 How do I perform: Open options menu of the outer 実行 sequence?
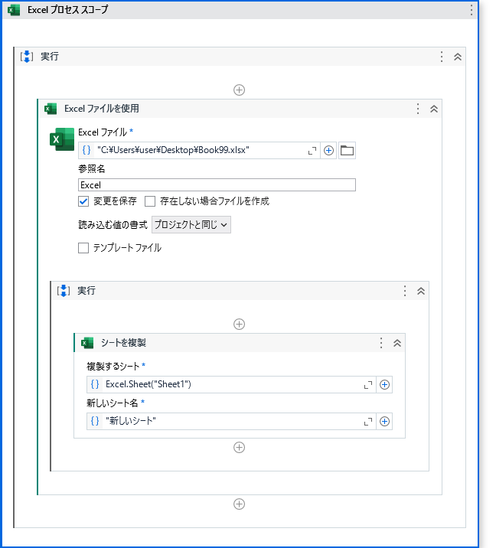pyautogui.click(x=442, y=57)
